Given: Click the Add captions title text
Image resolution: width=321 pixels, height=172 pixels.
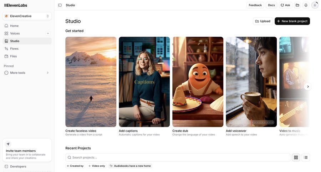Looking at the screenshot, I should [x=128, y=131].
